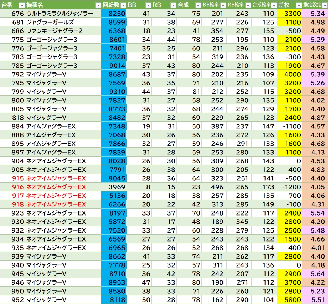Screen dimensions: 328x304
Task: Click the -1200 差枚 cell
Action: [x=289, y=187]
